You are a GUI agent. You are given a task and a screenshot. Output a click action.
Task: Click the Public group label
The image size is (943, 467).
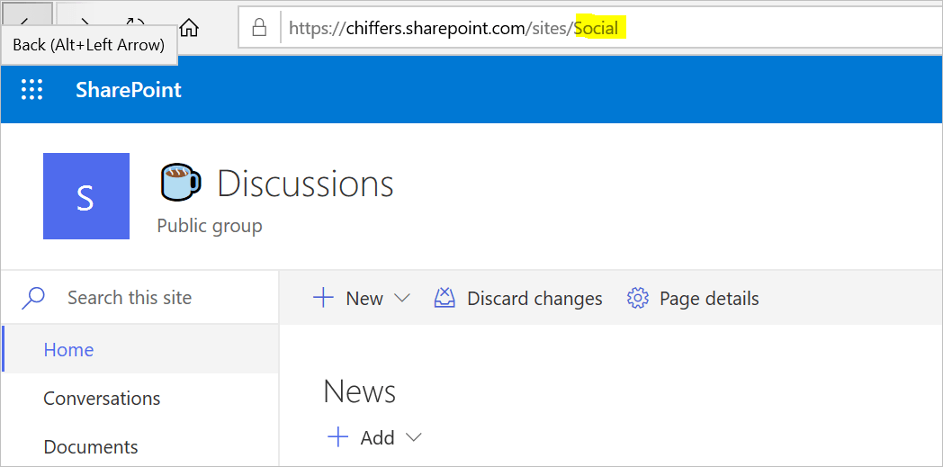(x=210, y=225)
